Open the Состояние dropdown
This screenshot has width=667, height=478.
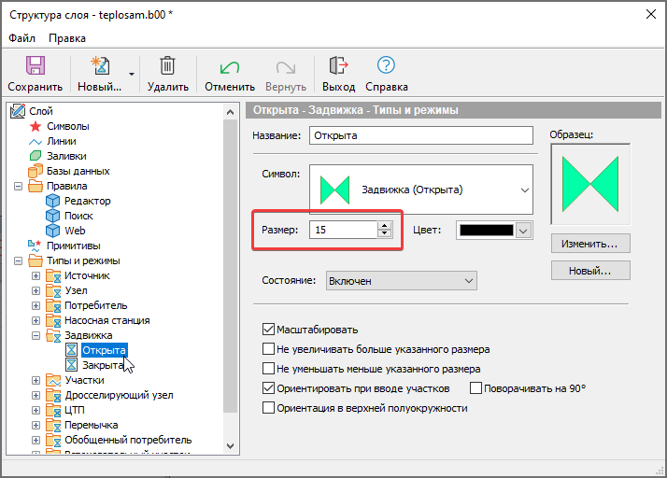(401, 280)
